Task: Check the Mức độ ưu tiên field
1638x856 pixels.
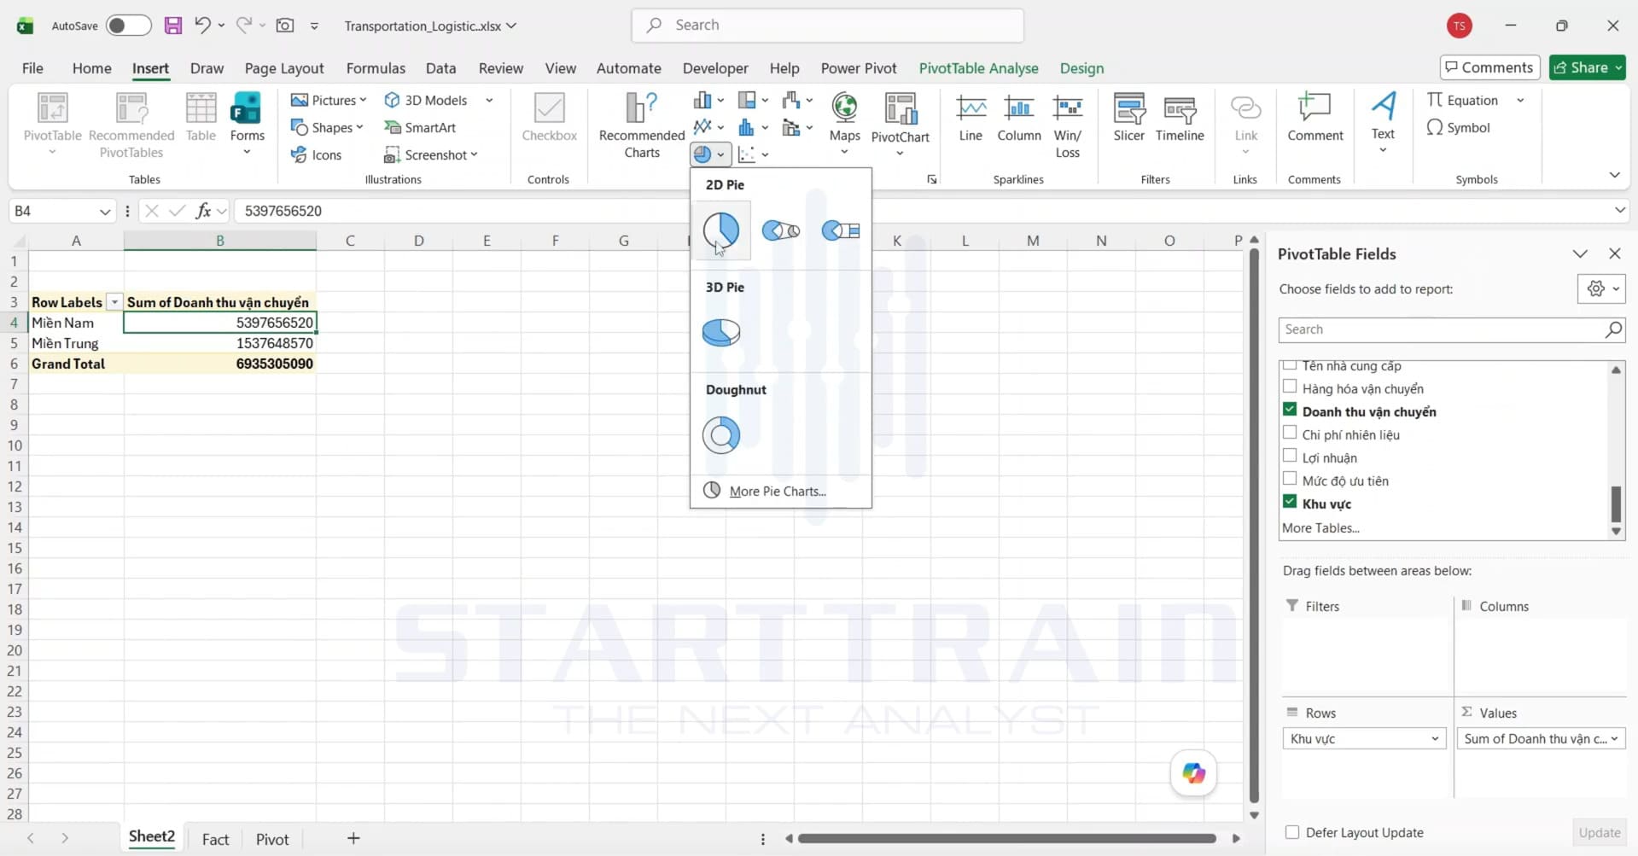Action: [x=1290, y=479]
